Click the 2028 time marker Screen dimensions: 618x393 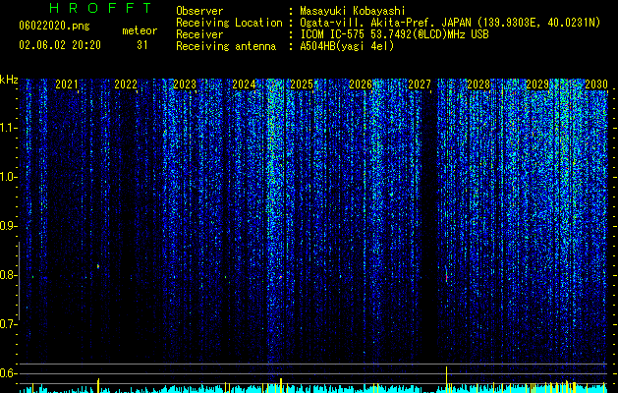pos(478,84)
